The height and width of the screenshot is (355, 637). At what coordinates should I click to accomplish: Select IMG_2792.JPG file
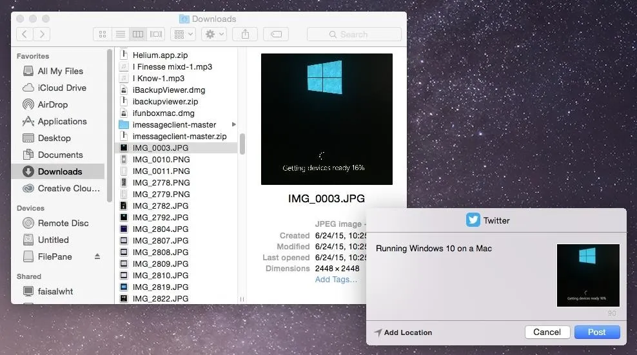pyautogui.click(x=177, y=217)
